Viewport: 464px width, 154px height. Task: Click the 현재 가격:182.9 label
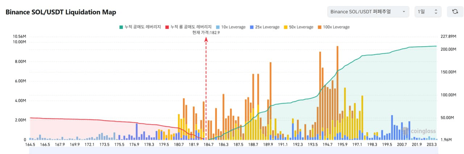(206, 33)
